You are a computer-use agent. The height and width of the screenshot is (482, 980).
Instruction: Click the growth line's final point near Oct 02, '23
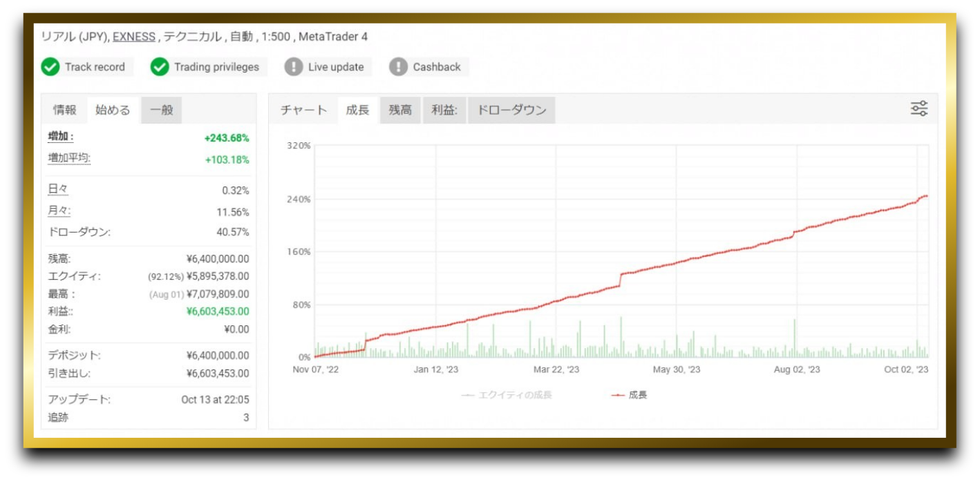pyautogui.click(x=926, y=196)
